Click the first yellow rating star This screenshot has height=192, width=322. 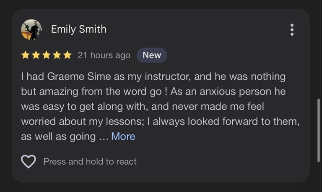click(25, 55)
